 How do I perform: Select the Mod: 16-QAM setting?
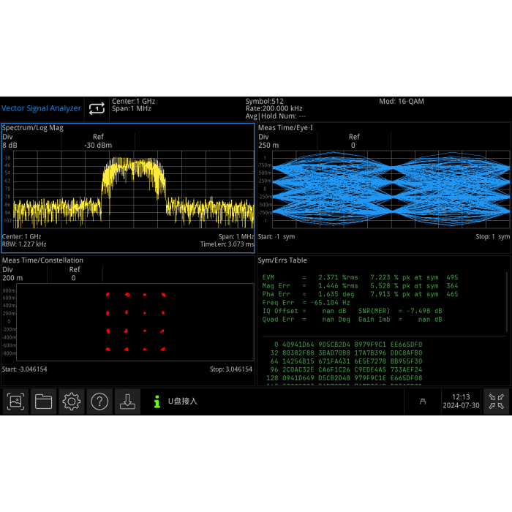(x=402, y=101)
